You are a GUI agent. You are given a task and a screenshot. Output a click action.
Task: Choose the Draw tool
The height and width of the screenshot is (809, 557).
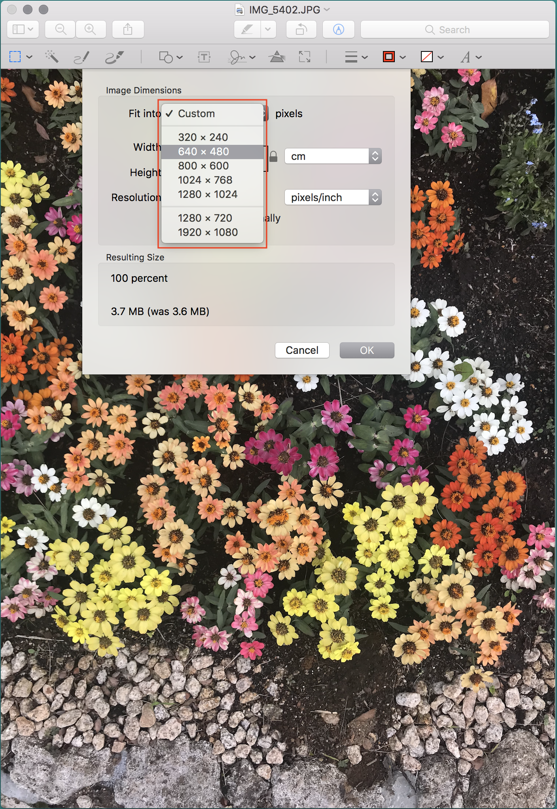pyautogui.click(x=115, y=57)
